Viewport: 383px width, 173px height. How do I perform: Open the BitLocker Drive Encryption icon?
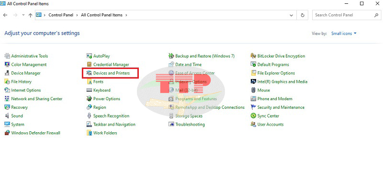coord(253,56)
